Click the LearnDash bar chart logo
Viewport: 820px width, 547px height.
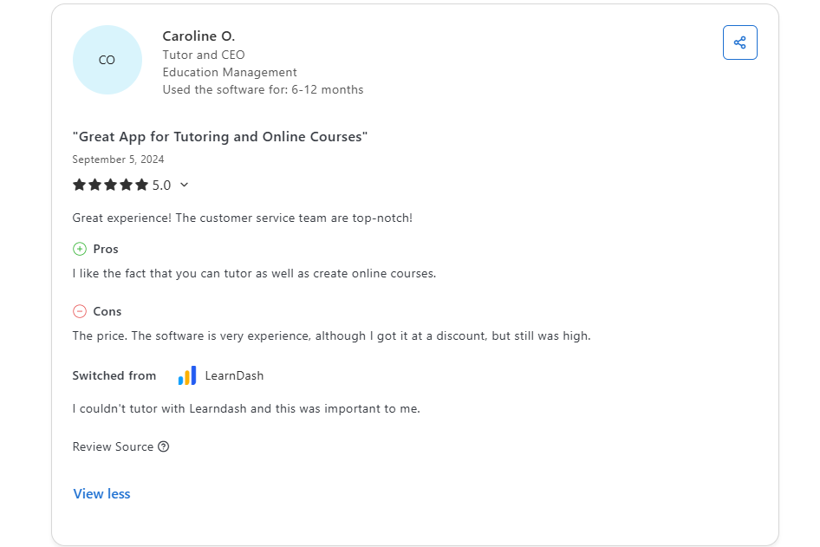pyautogui.click(x=187, y=375)
